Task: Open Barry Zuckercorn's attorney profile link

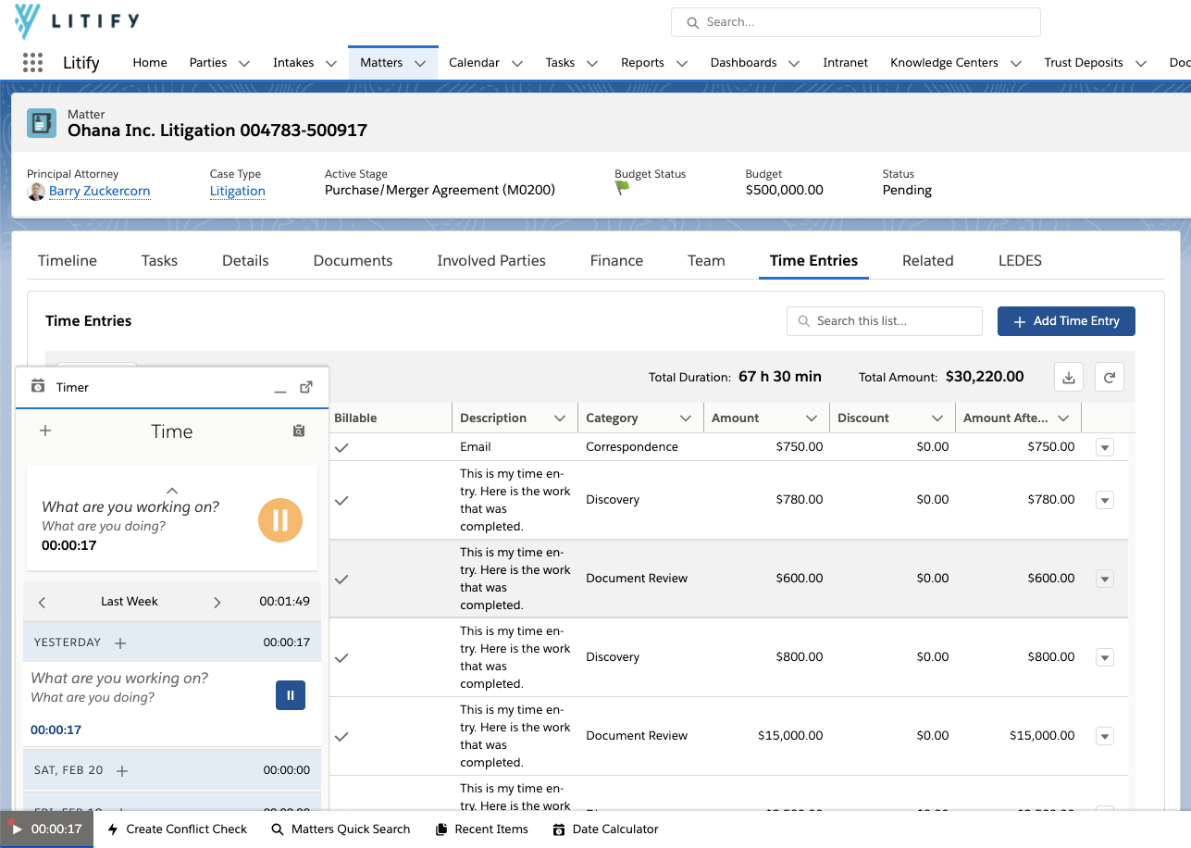Action: pyautogui.click(x=99, y=191)
